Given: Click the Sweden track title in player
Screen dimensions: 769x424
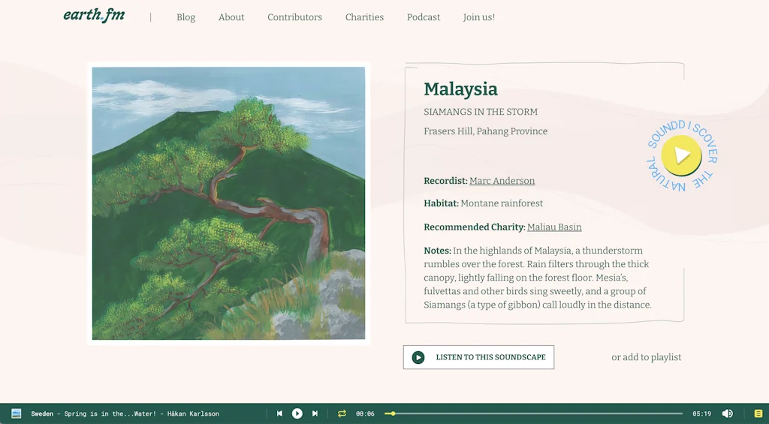Looking at the screenshot, I should (x=125, y=413).
